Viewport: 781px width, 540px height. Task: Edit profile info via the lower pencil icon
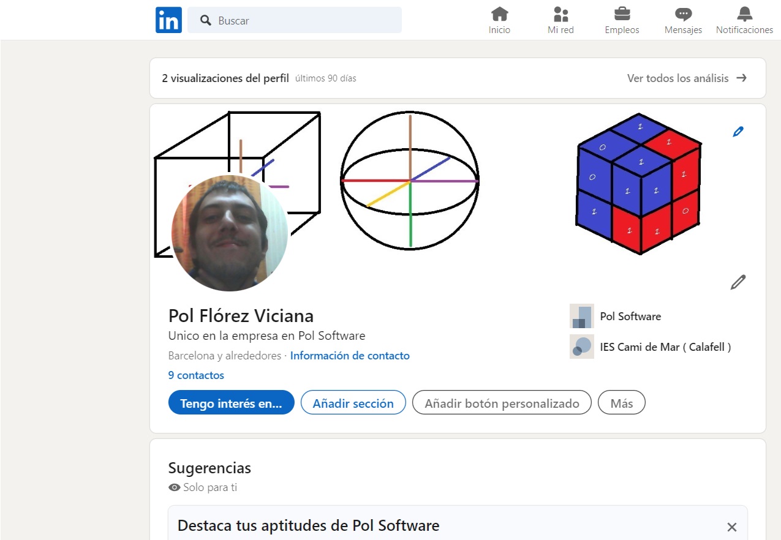click(x=738, y=281)
